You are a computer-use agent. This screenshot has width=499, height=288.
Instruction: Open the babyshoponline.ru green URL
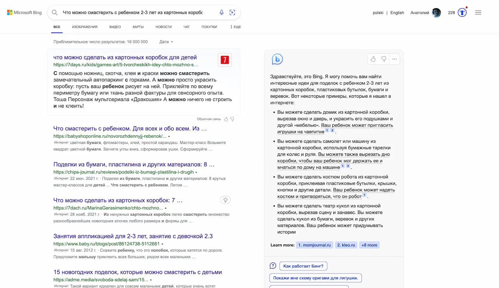pyautogui.click(x=110, y=136)
